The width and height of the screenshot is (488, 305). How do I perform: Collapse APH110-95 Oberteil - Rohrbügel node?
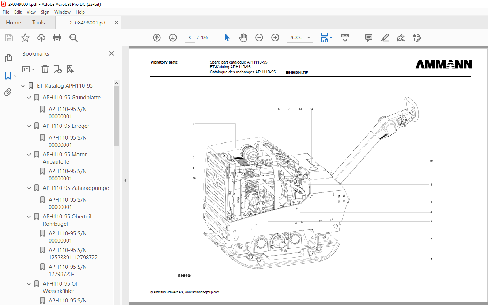tap(29, 217)
